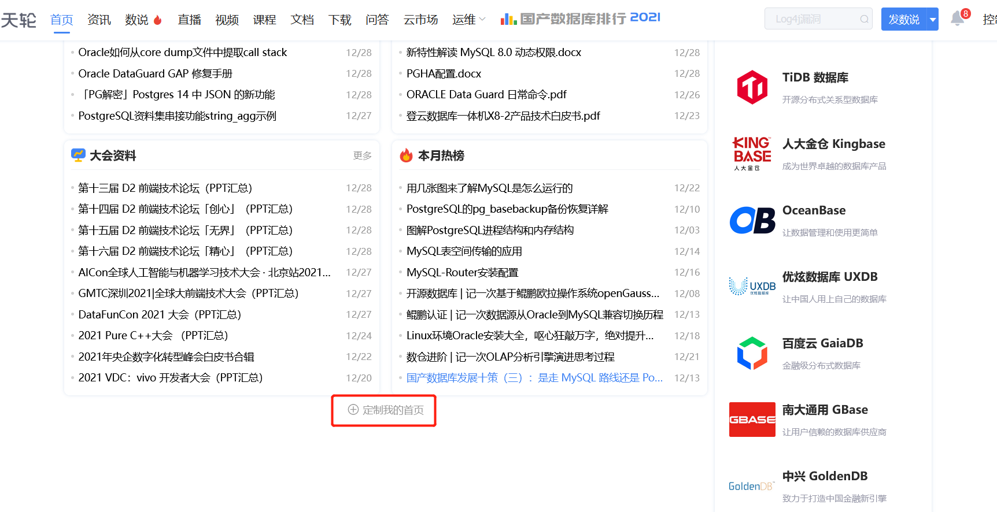Open the 发数说 dropdown arrow
This screenshot has height=512, width=997.
932,20
